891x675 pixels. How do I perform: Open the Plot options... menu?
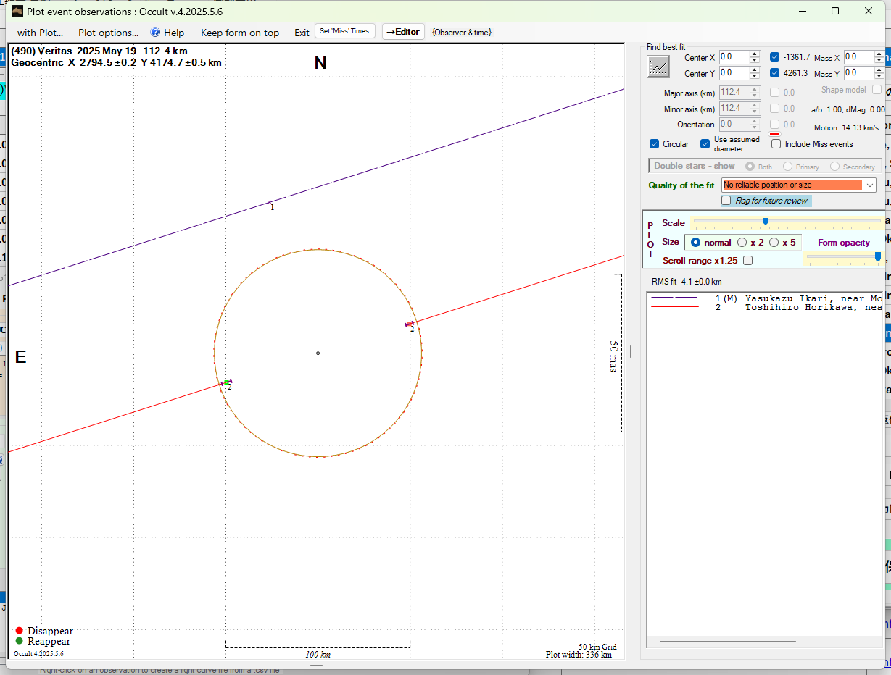click(x=108, y=33)
